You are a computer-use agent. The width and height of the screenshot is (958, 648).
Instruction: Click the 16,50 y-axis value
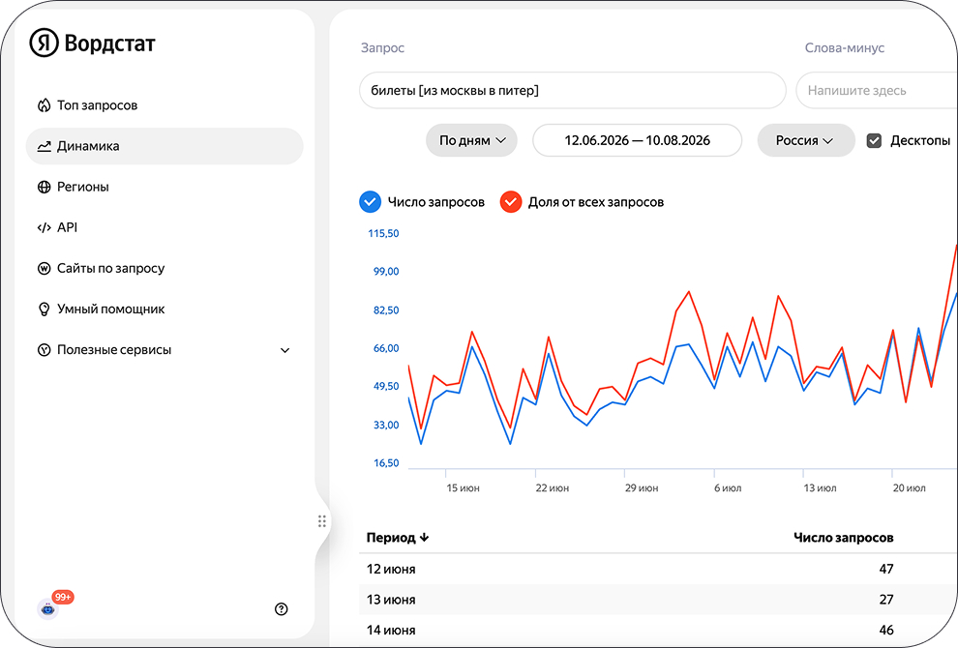(x=386, y=463)
